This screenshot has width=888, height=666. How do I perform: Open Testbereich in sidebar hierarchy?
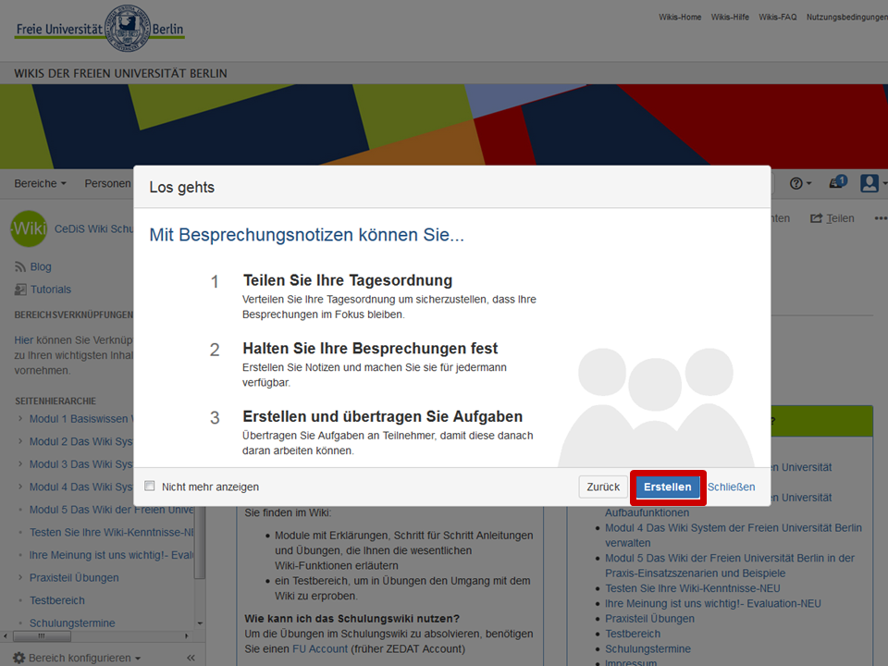(57, 600)
